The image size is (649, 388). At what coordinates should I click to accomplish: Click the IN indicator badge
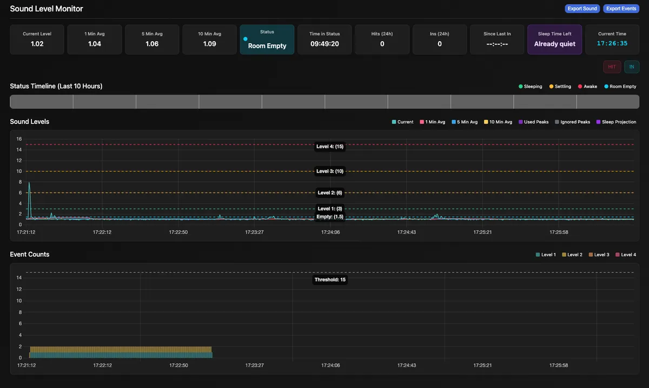pyautogui.click(x=632, y=67)
